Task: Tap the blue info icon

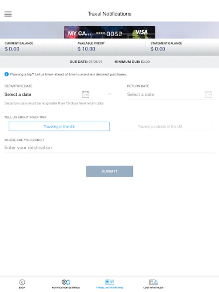Action: pyautogui.click(x=6, y=74)
